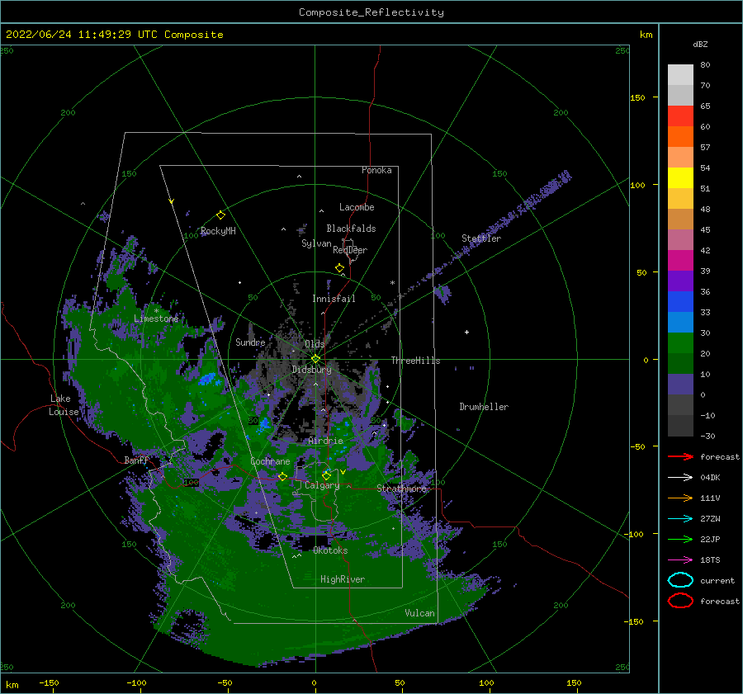The width and height of the screenshot is (743, 694).
Task: Click the yellow diamond marker near RockyMH
Action: pos(220,215)
